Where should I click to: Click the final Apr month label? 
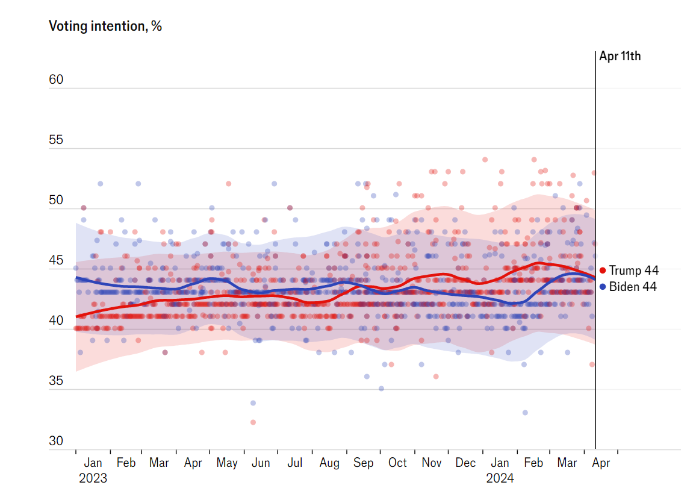[x=601, y=463]
